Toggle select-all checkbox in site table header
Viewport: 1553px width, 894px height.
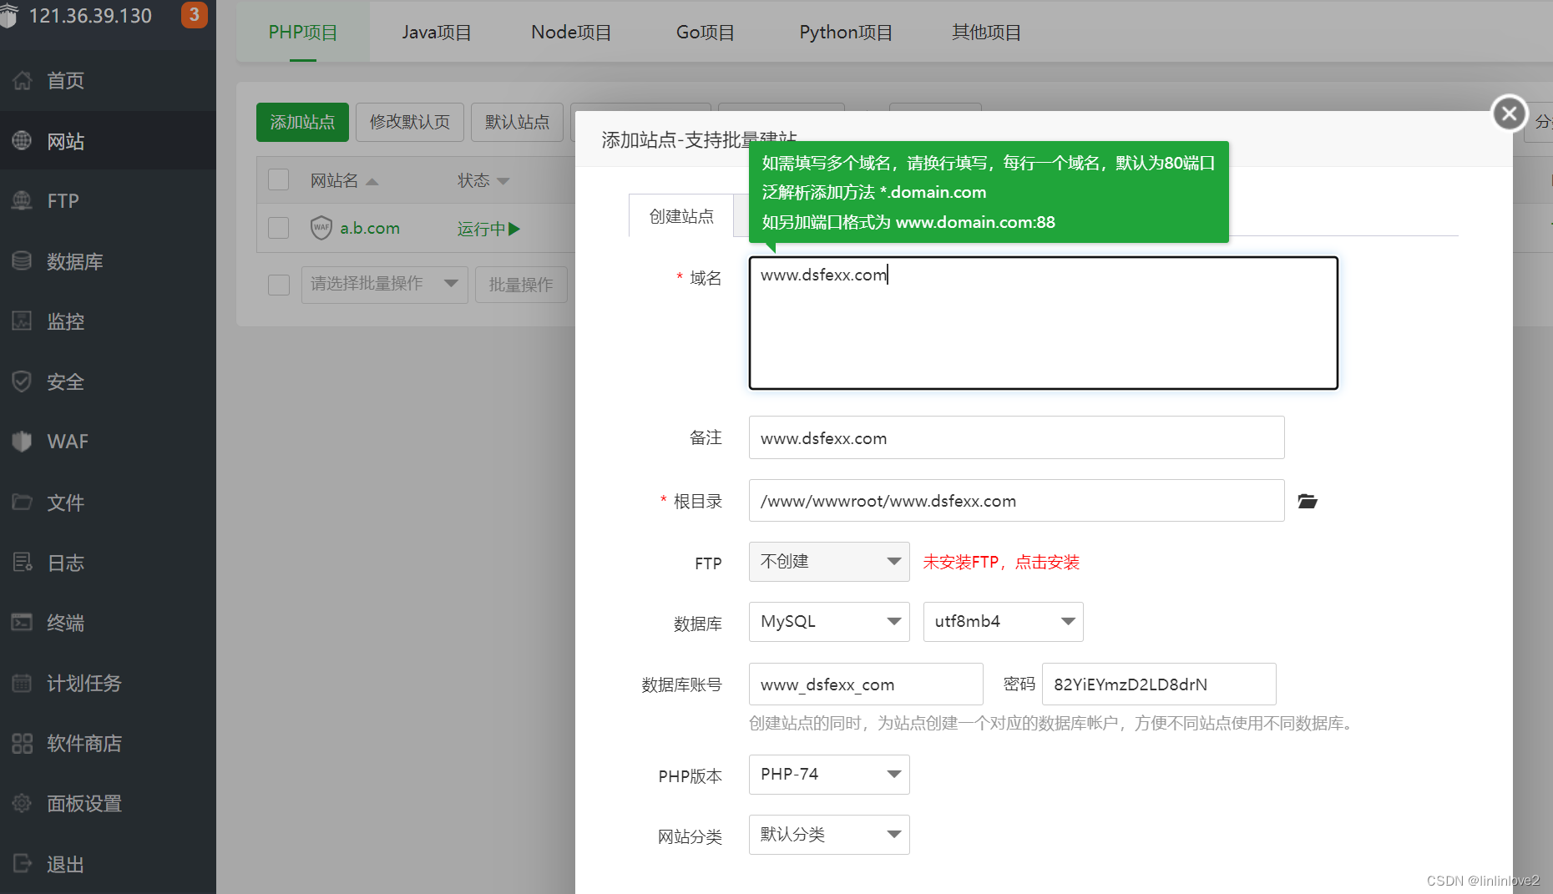[x=279, y=179]
